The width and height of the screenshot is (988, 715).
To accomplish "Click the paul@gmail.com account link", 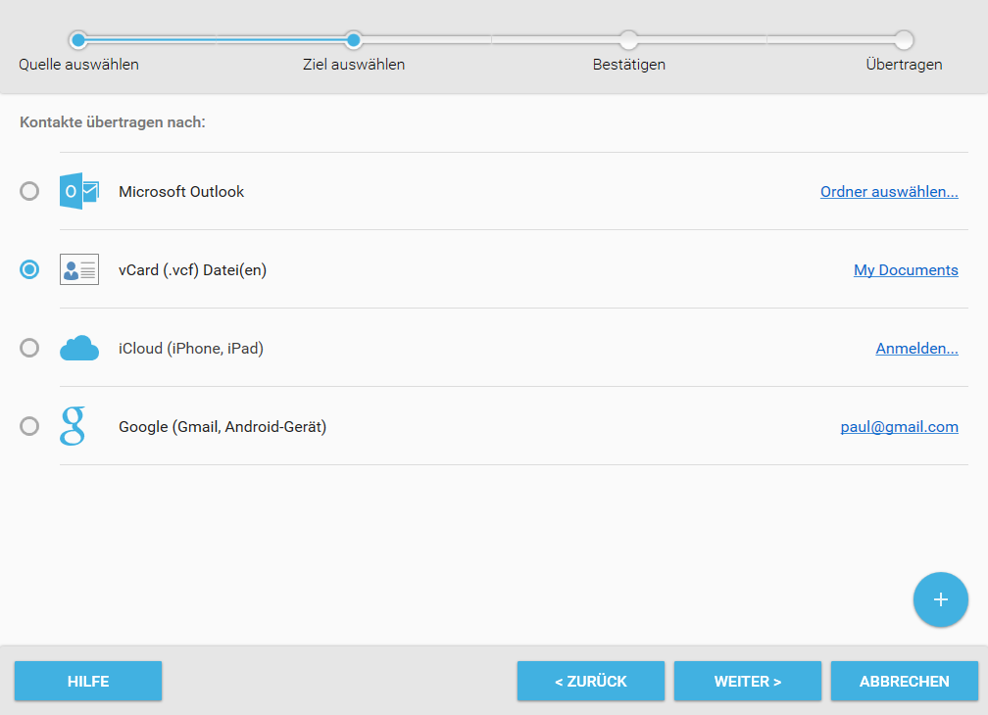I will (899, 427).
